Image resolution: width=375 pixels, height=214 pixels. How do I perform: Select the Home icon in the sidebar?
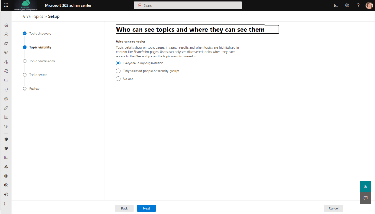click(6, 25)
